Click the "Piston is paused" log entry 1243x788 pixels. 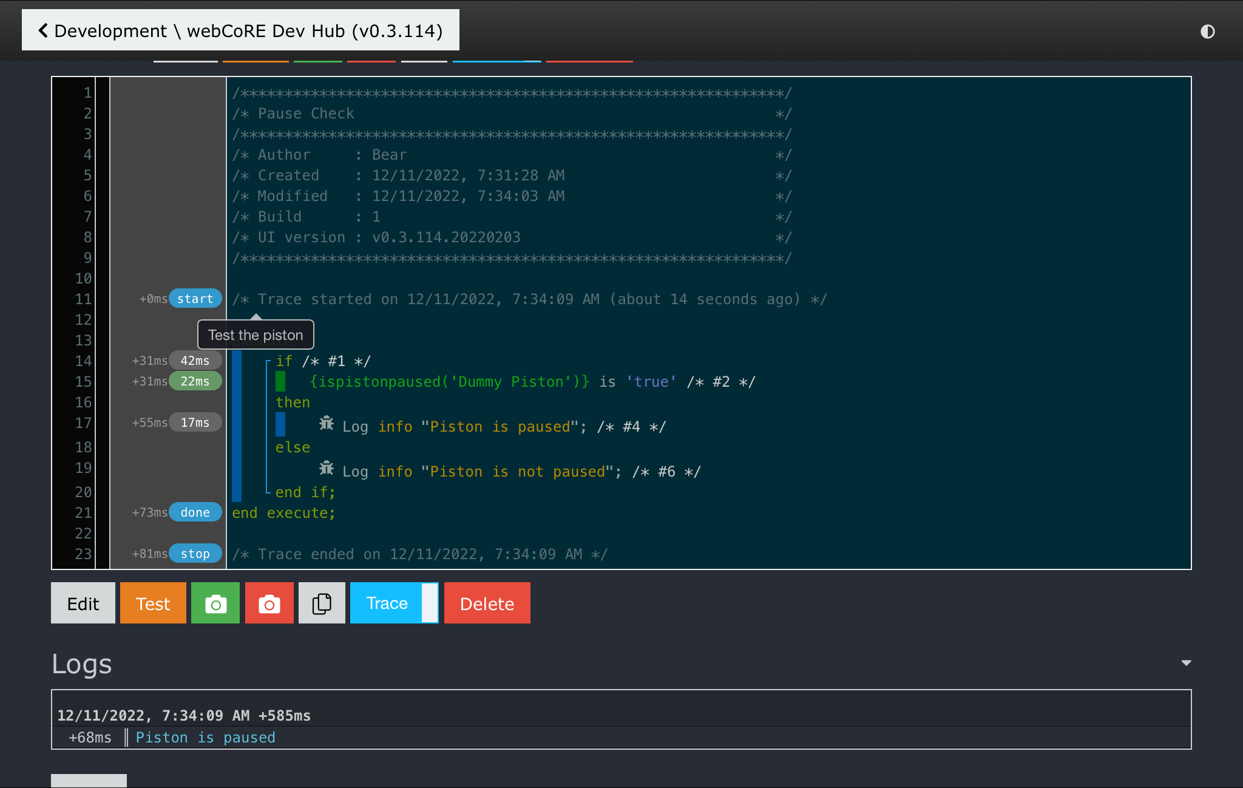point(205,737)
